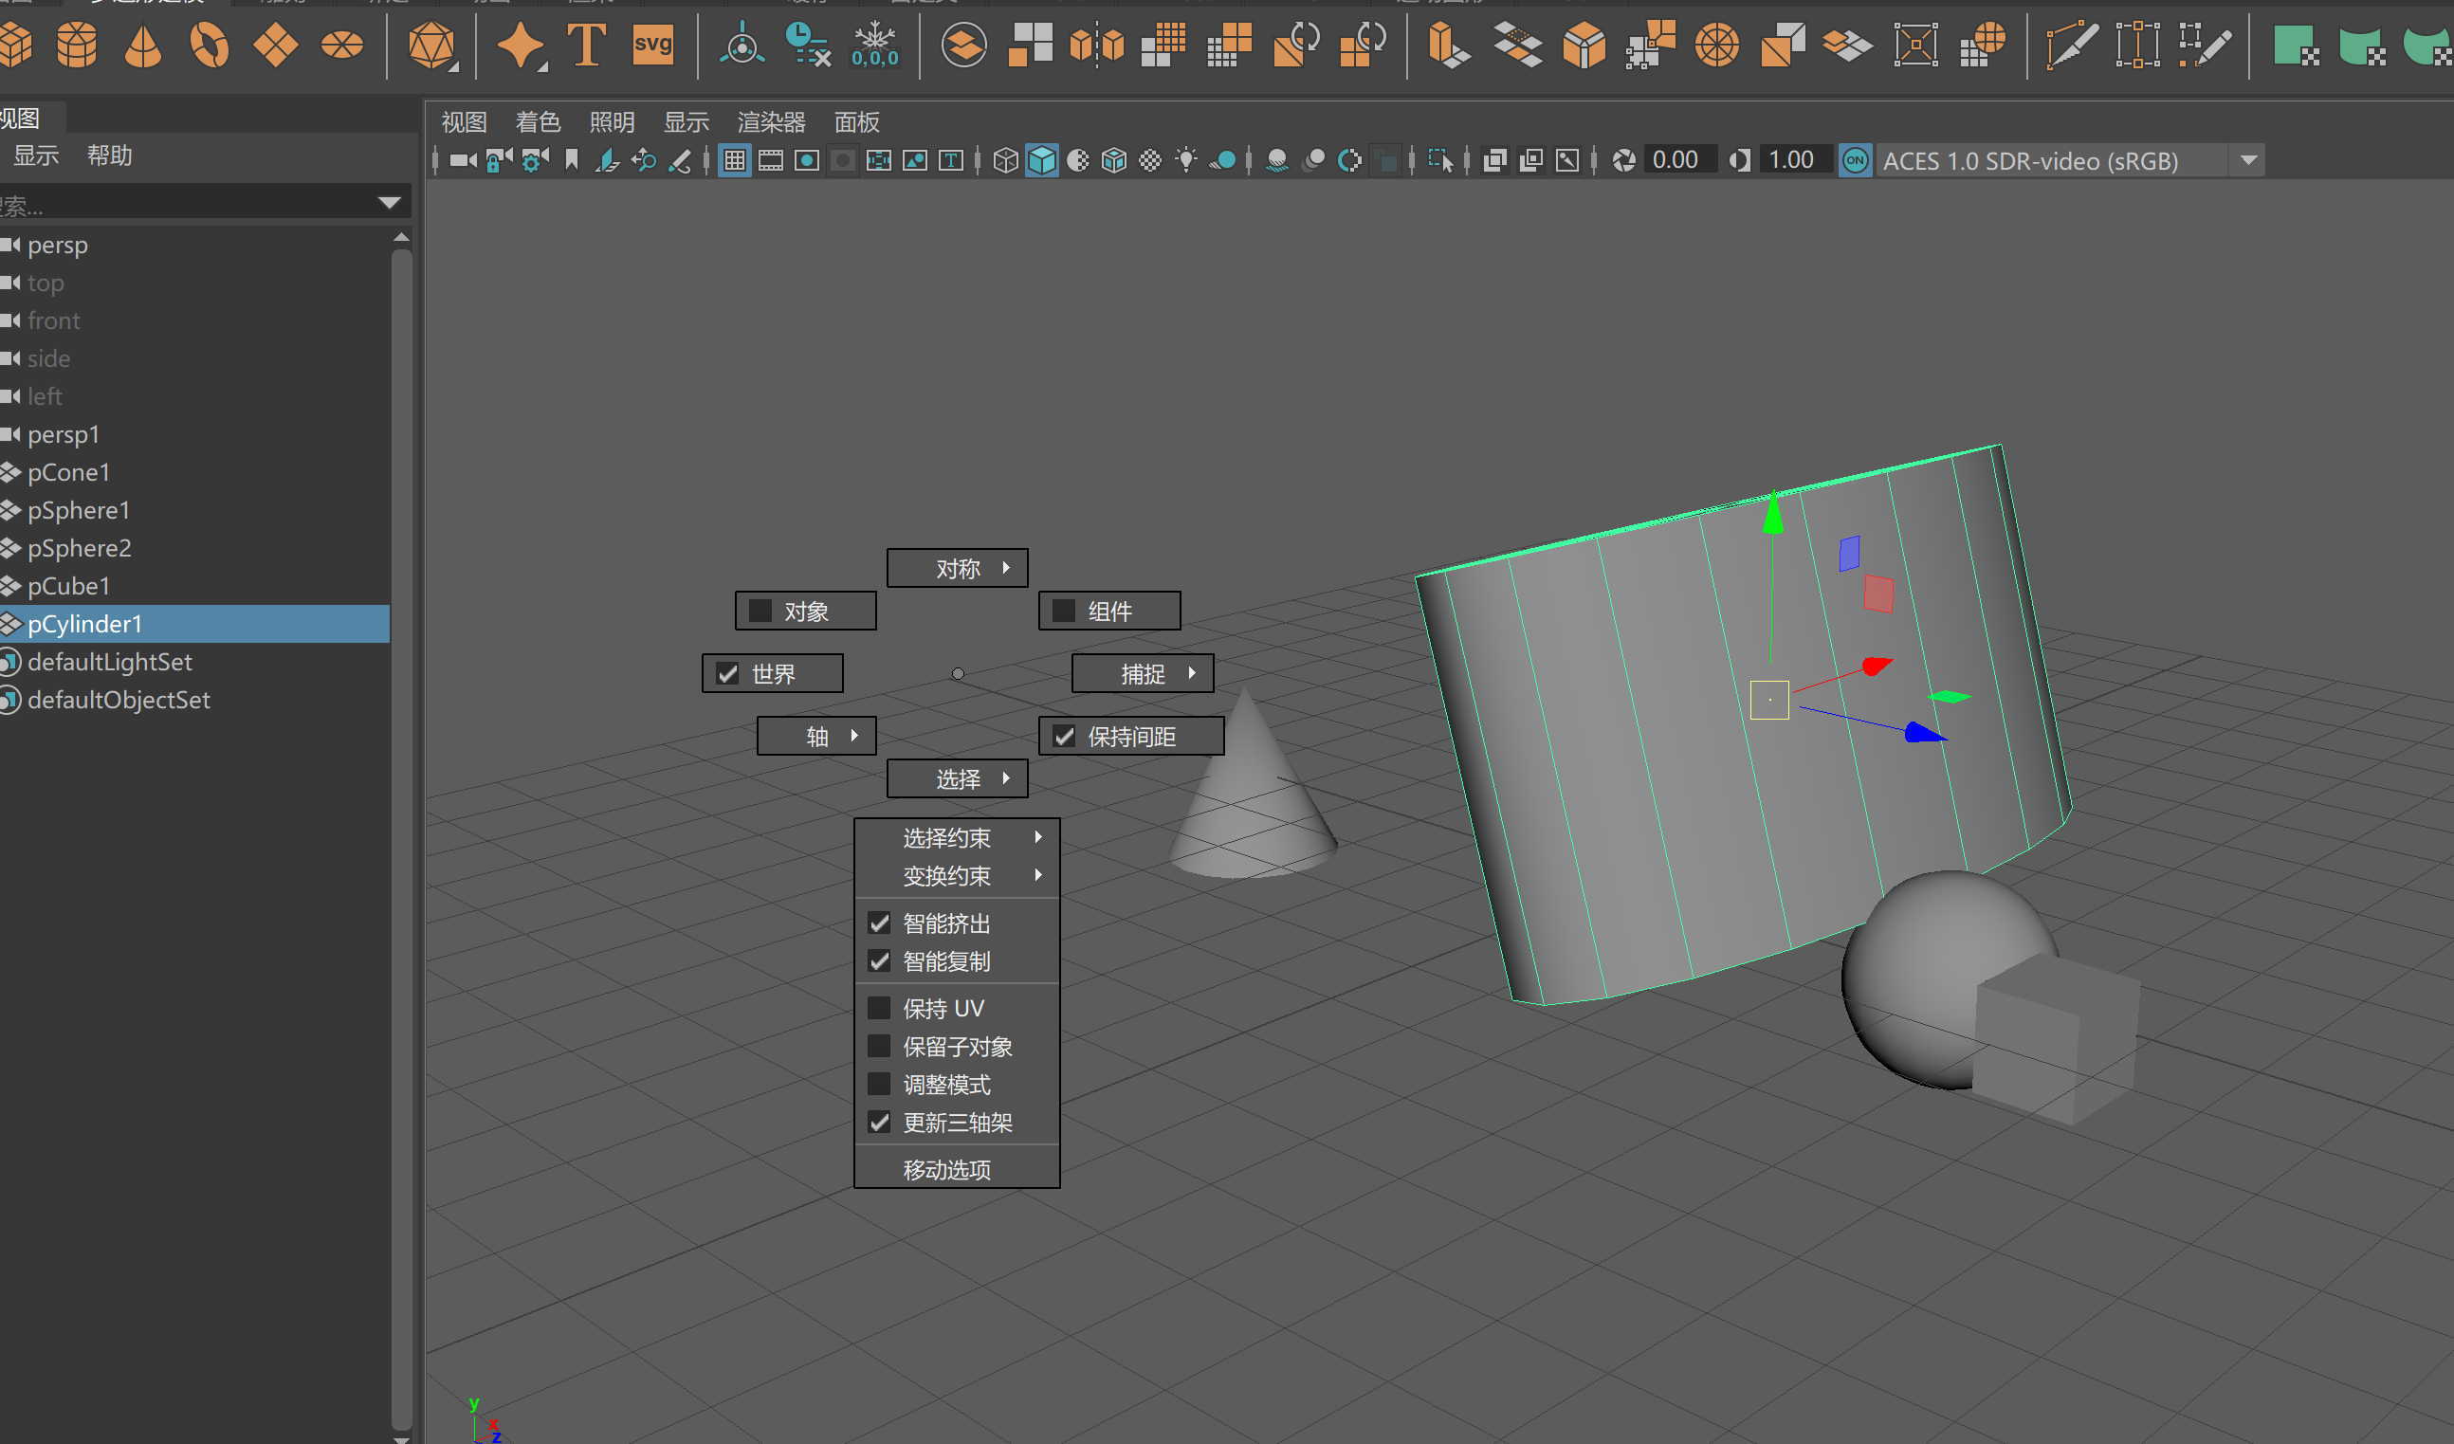Click the 对称 marking menu button

coord(958,569)
